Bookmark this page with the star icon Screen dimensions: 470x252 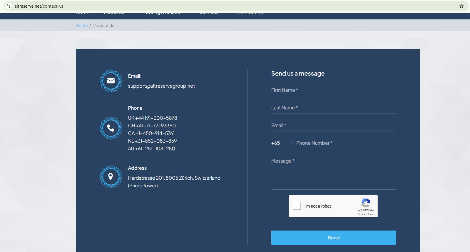461,6
